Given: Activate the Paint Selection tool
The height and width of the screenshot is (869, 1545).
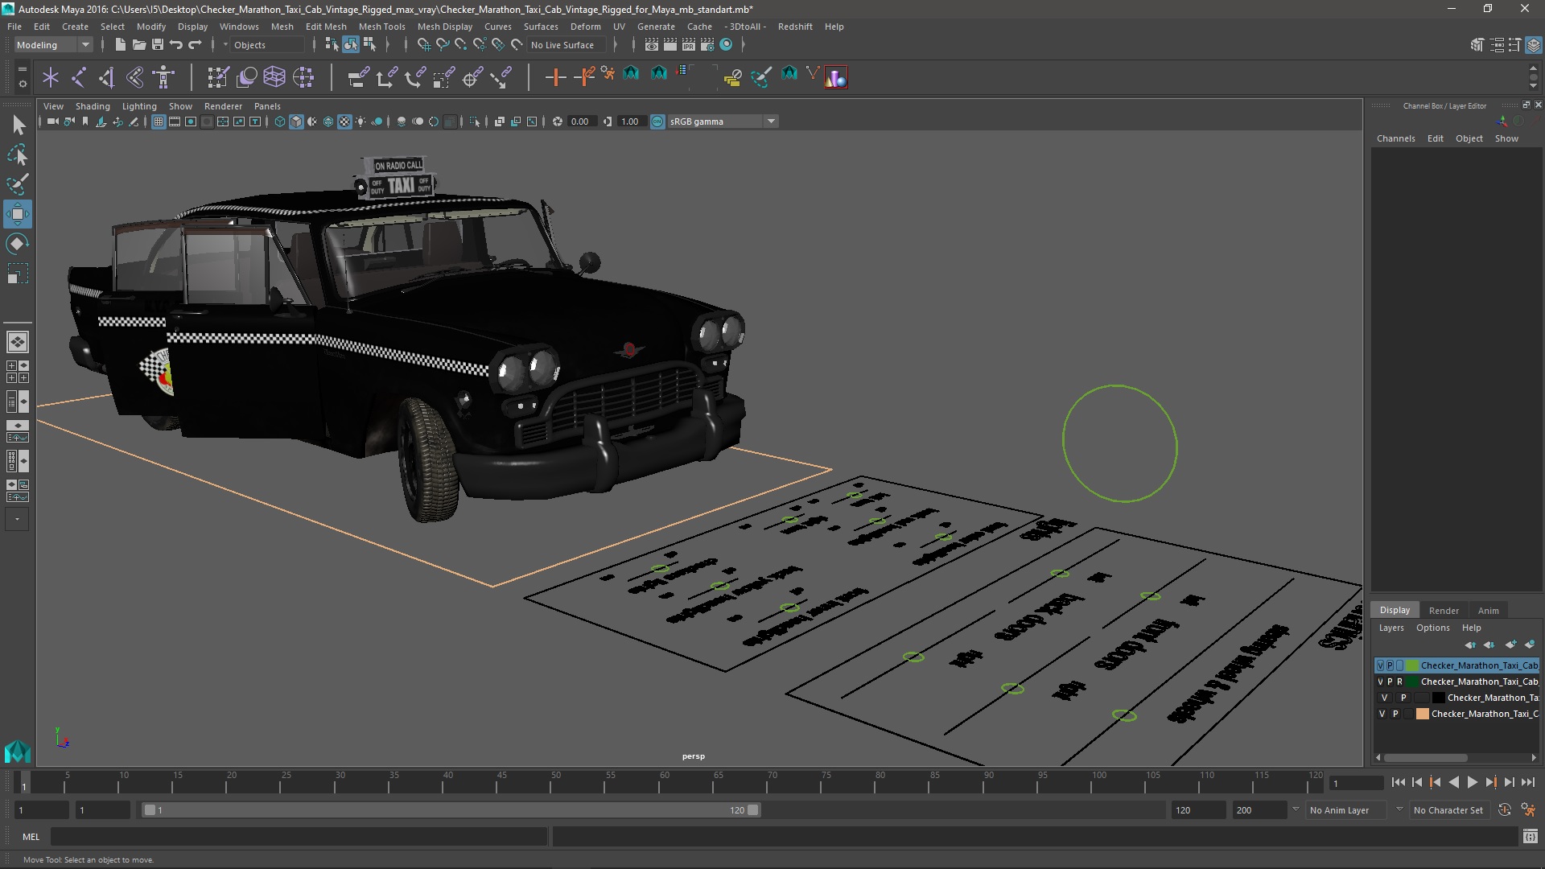Looking at the screenshot, I should click(x=18, y=184).
